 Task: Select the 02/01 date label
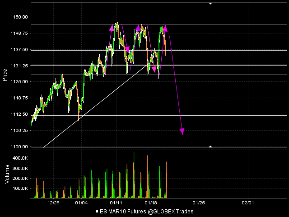point(248,203)
